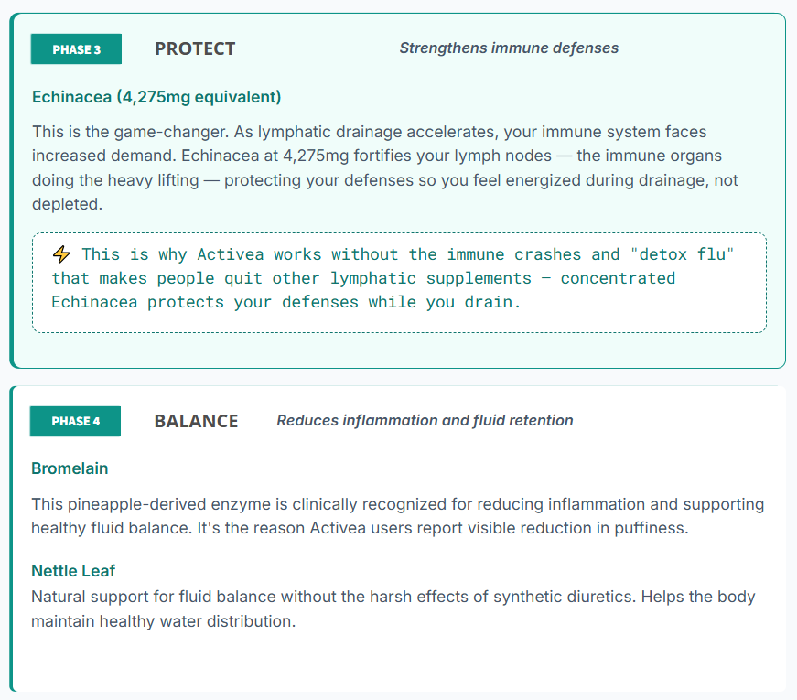Image resolution: width=797 pixels, height=700 pixels.
Task: Click the lightning bolt icon in callout
Action: [61, 254]
